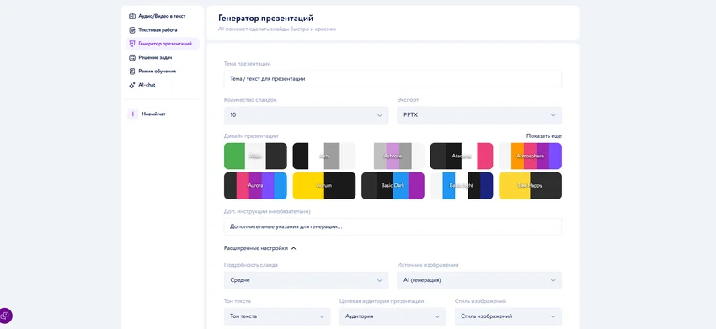Click the Доп. инструкции input field
The image size is (716, 329).
pyautogui.click(x=393, y=226)
